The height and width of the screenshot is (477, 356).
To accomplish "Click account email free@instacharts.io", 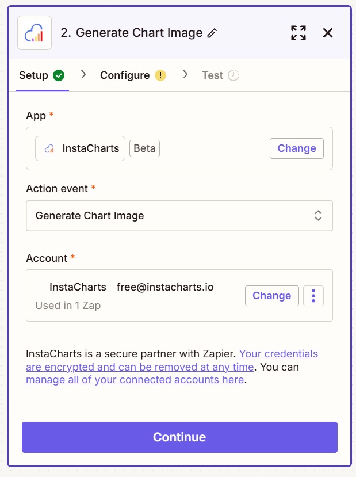I will pos(165,287).
